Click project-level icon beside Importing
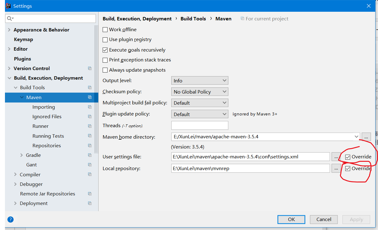The width and height of the screenshot is (378, 230). (90, 107)
